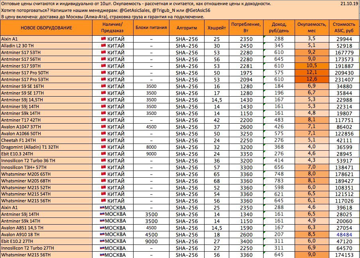Image resolution: width=360 pixels, height=258 pixels.
Task: Select the price cell 231407
Action: click(x=344, y=80)
